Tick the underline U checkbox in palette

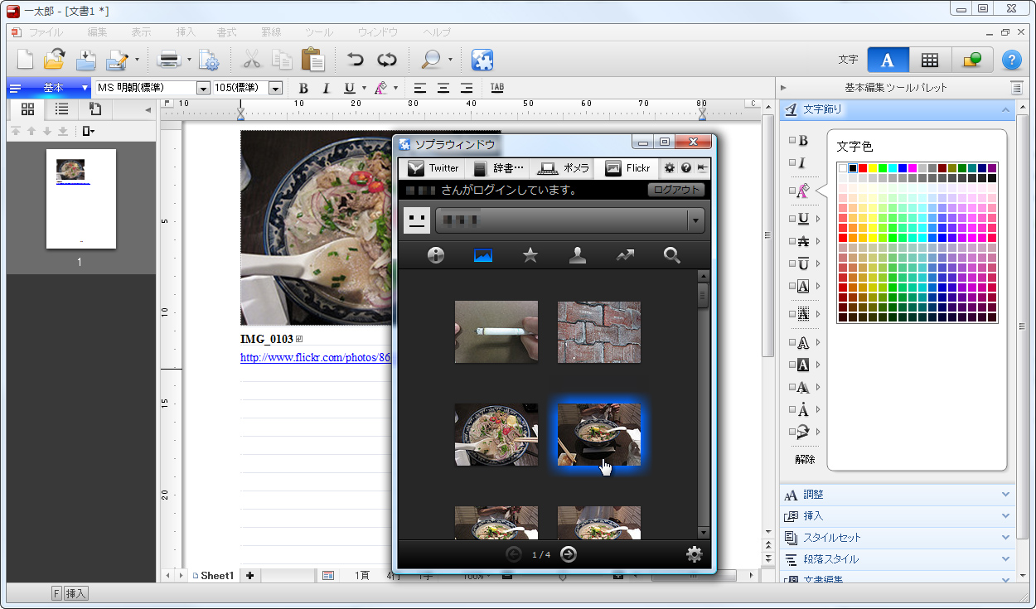792,219
